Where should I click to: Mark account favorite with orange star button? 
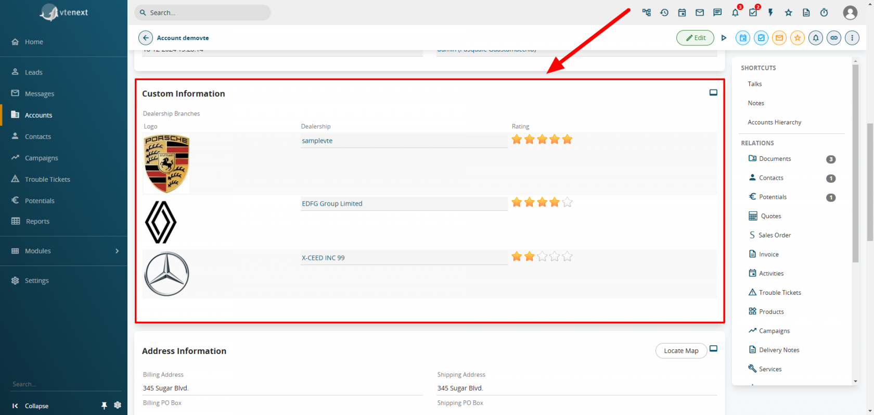pyautogui.click(x=798, y=37)
